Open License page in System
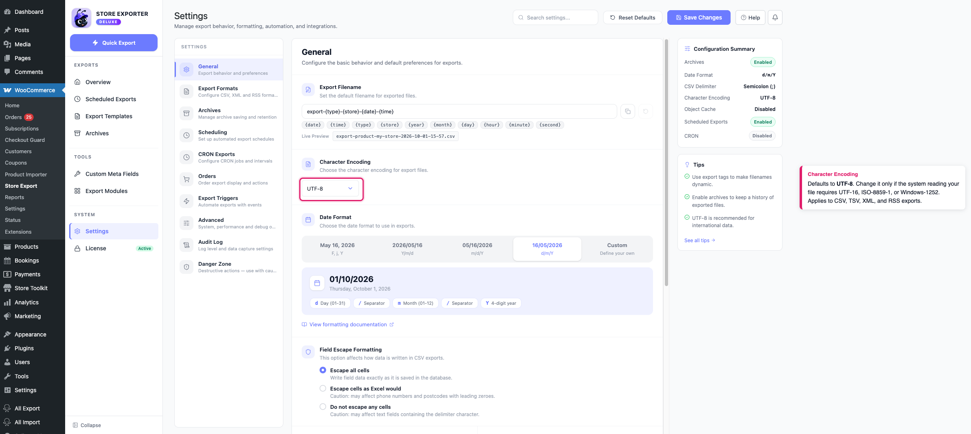Viewport: 971px width, 434px height. coord(113,248)
